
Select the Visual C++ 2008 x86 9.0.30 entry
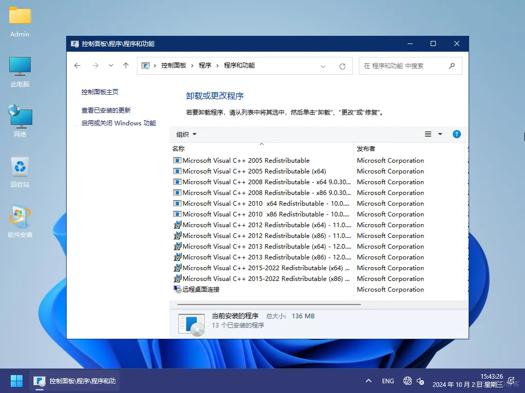point(261,192)
